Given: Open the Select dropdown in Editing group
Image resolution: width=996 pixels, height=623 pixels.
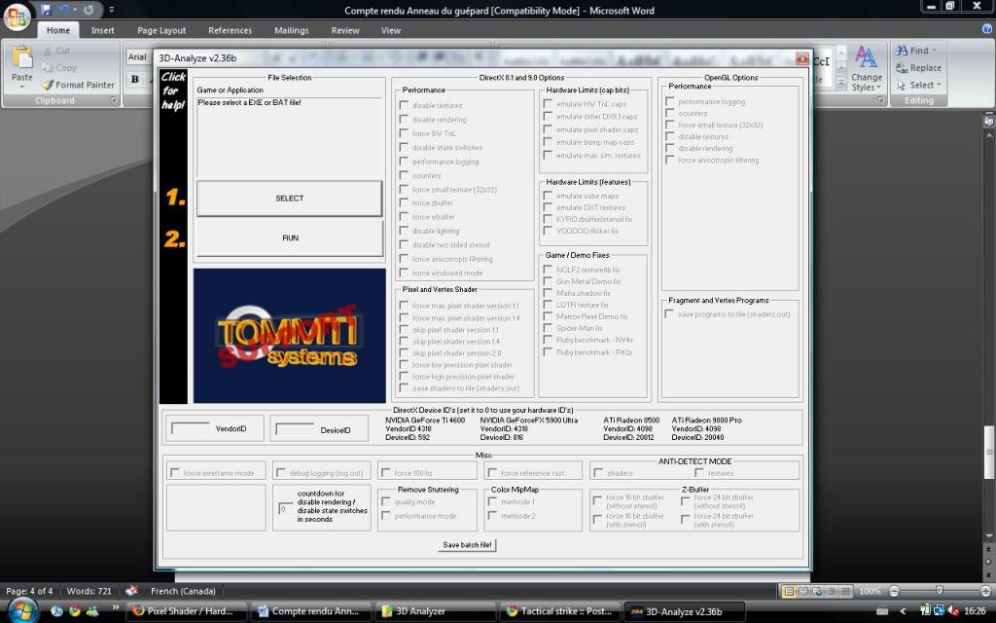Looking at the screenshot, I should click(918, 85).
